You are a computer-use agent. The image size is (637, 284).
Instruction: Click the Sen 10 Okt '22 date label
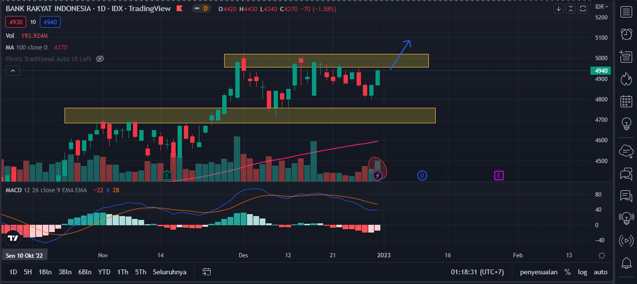pos(25,255)
